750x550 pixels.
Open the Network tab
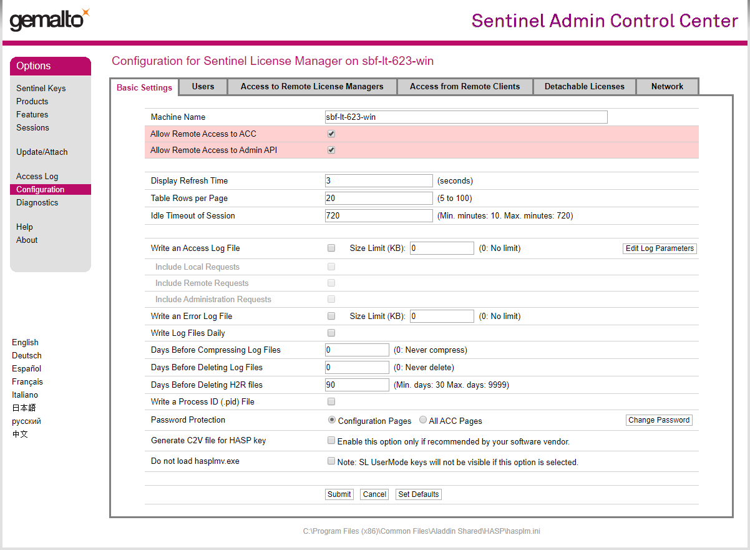[x=667, y=87]
